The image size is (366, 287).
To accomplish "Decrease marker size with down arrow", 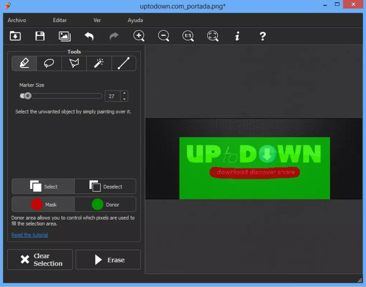I will [124, 99].
